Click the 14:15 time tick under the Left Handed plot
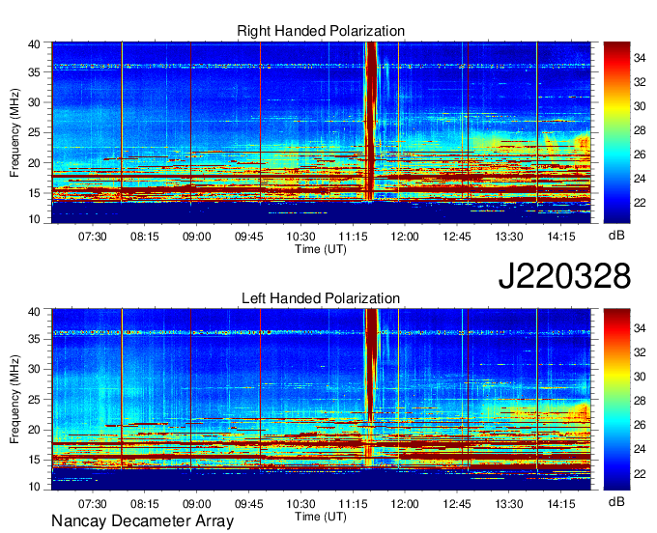 [x=561, y=503]
